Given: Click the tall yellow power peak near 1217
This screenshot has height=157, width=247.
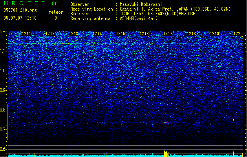Looking at the screenshot, I should (165, 154).
